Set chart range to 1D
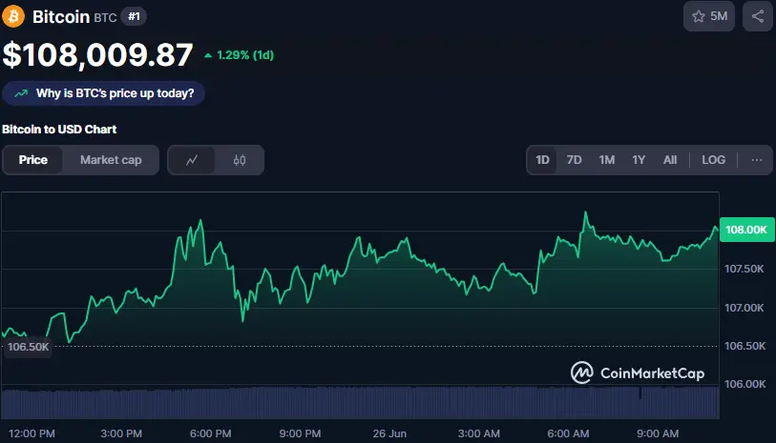This screenshot has width=776, height=443. tap(542, 160)
